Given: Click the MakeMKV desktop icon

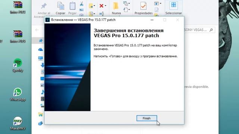Looking at the screenshot, I should (18, 123).
